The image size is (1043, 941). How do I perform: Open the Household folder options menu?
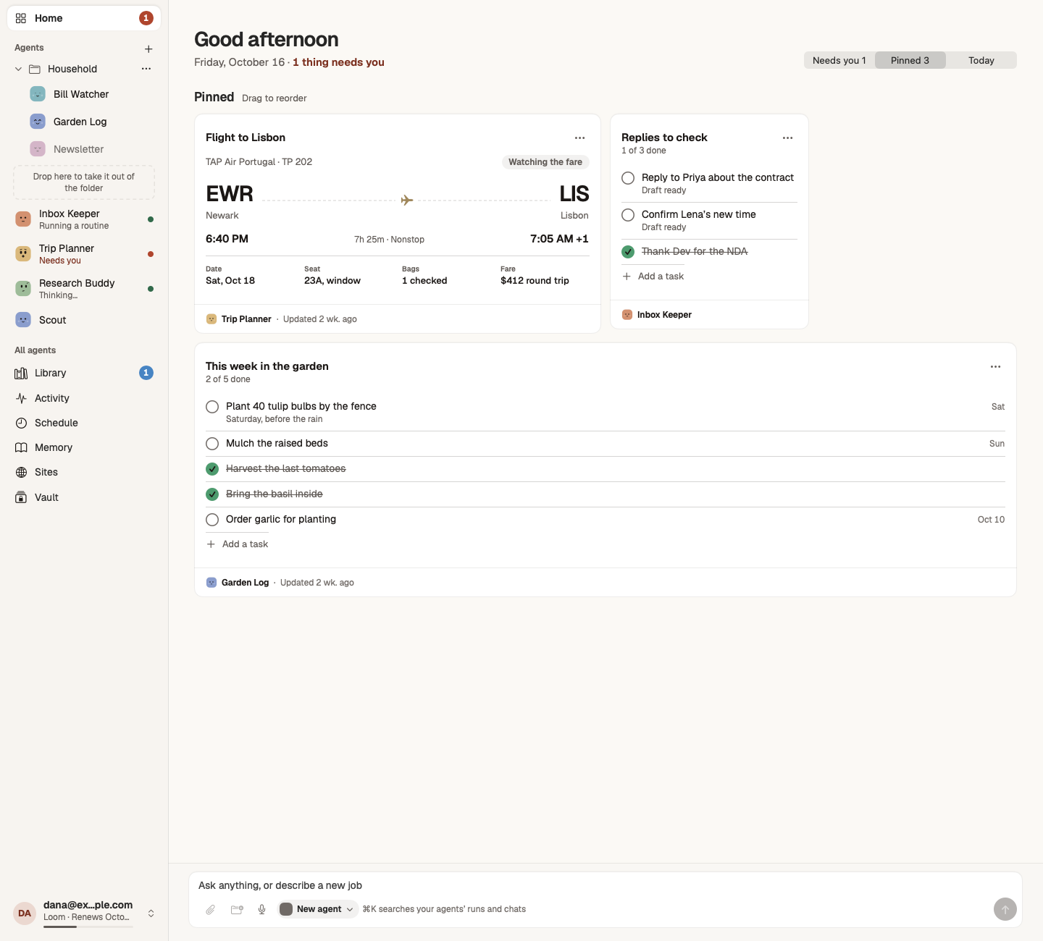click(x=146, y=69)
